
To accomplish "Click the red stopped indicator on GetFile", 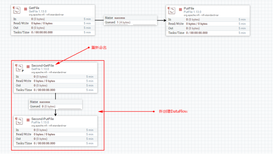I will [x=26, y=9].
